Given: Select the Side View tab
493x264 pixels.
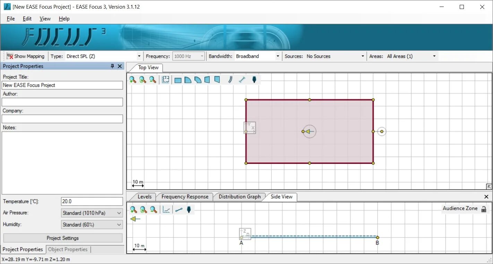Looking at the screenshot, I should click(282, 197).
